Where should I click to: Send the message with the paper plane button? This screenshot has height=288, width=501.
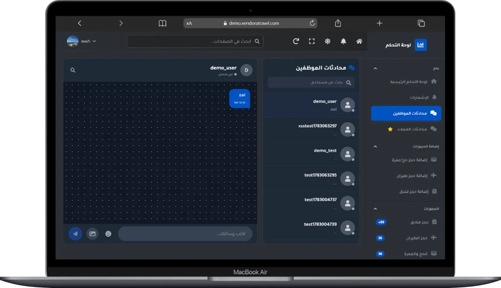[x=76, y=234]
